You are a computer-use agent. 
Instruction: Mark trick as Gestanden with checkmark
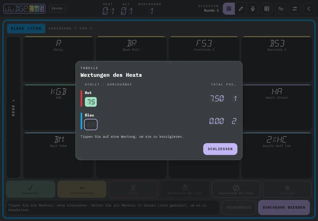click(31, 189)
